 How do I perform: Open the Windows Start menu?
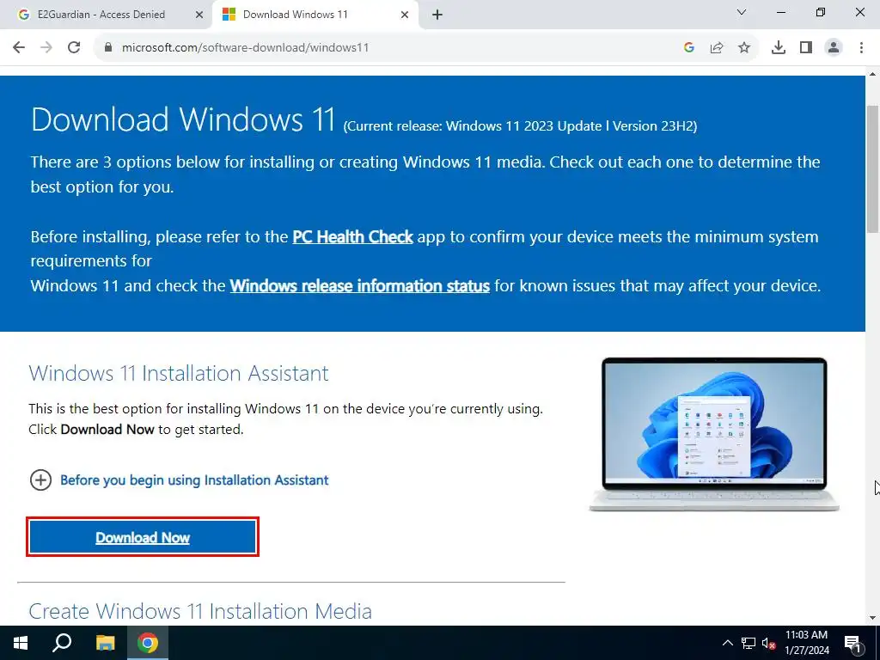point(21,643)
